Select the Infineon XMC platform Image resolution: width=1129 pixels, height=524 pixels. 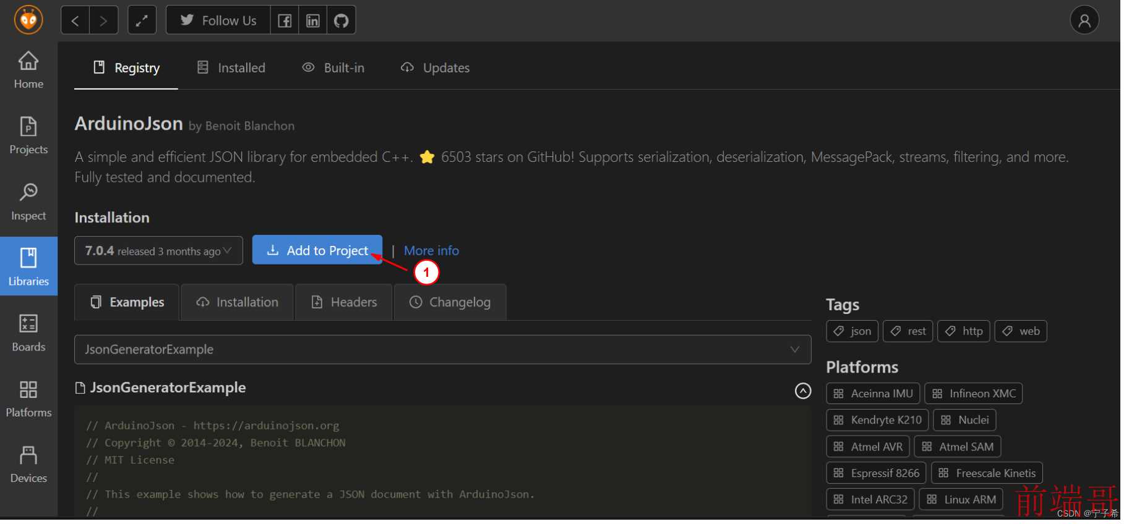click(974, 394)
